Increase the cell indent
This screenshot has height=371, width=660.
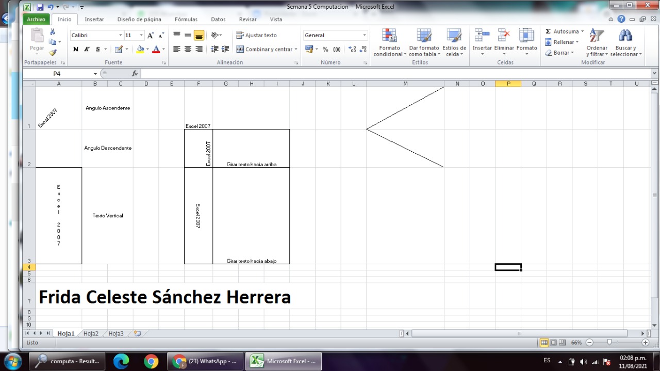point(225,50)
